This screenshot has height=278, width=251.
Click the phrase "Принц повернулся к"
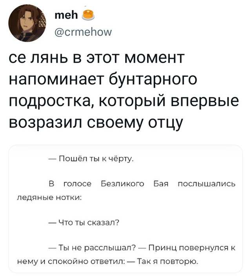(192, 247)
